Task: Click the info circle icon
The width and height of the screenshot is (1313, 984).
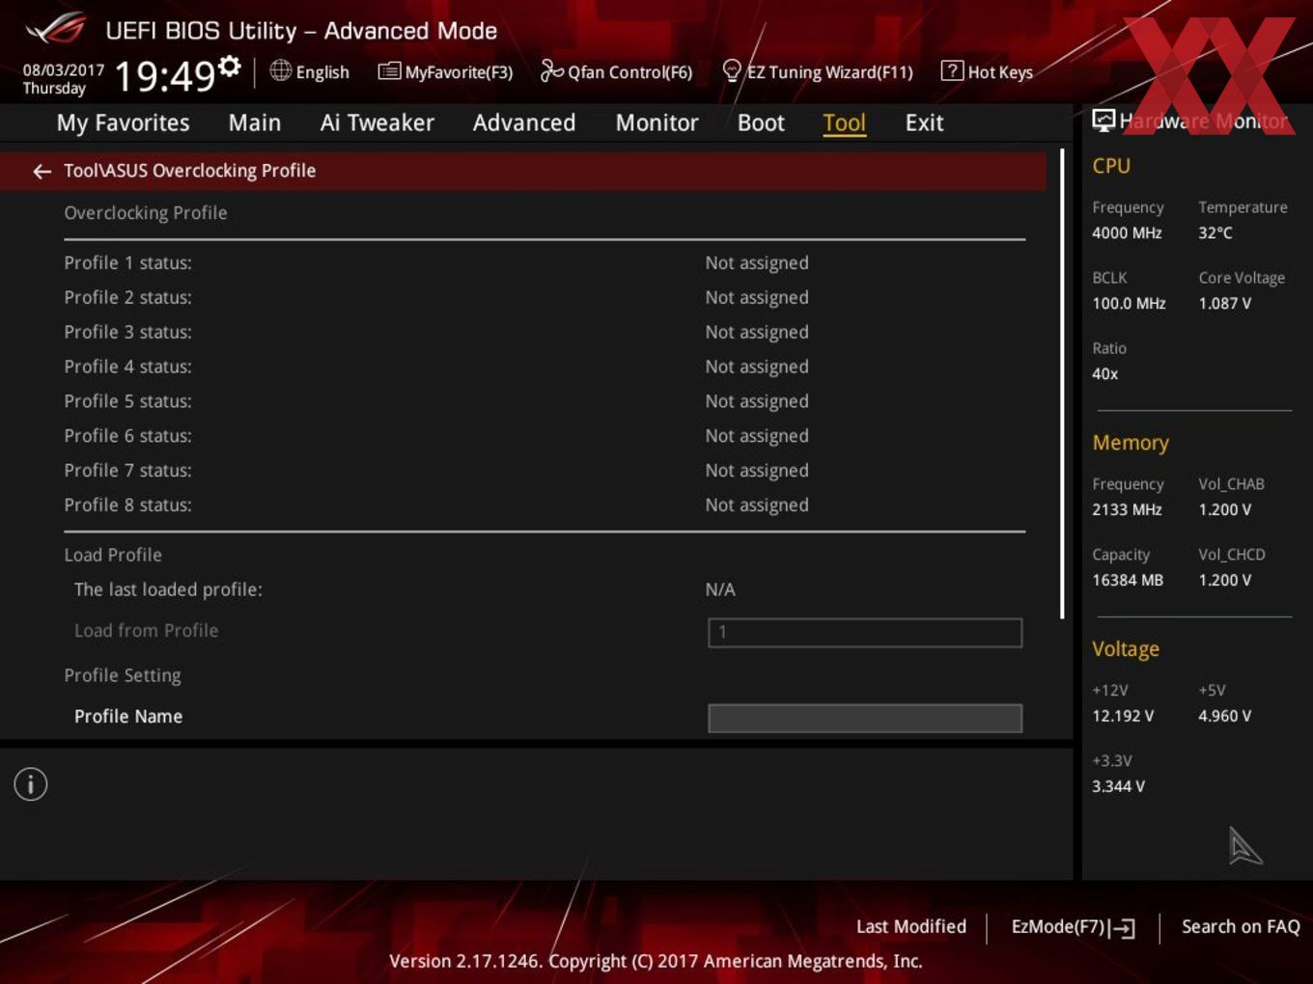Action: pos(31,784)
